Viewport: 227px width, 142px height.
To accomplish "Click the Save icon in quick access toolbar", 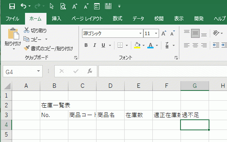I will [12, 6].
